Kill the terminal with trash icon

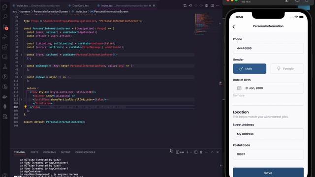tap(201, 152)
